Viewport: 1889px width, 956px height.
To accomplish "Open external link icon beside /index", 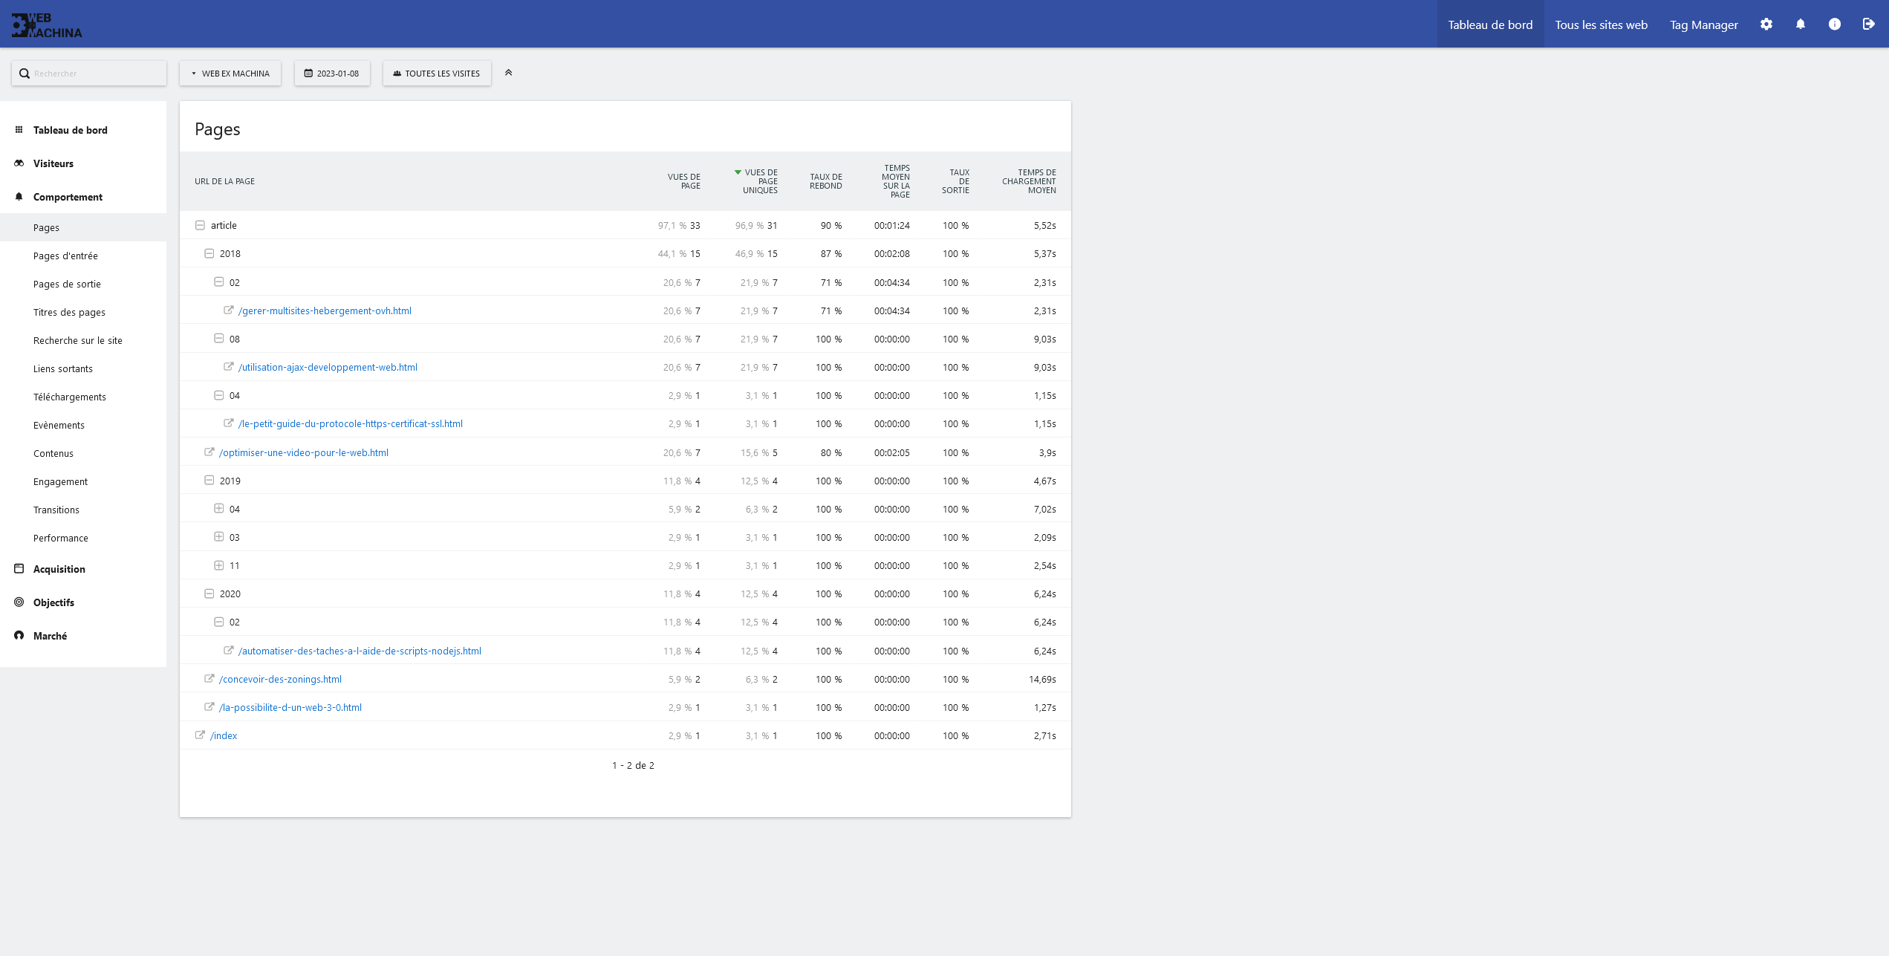I will [x=200, y=735].
